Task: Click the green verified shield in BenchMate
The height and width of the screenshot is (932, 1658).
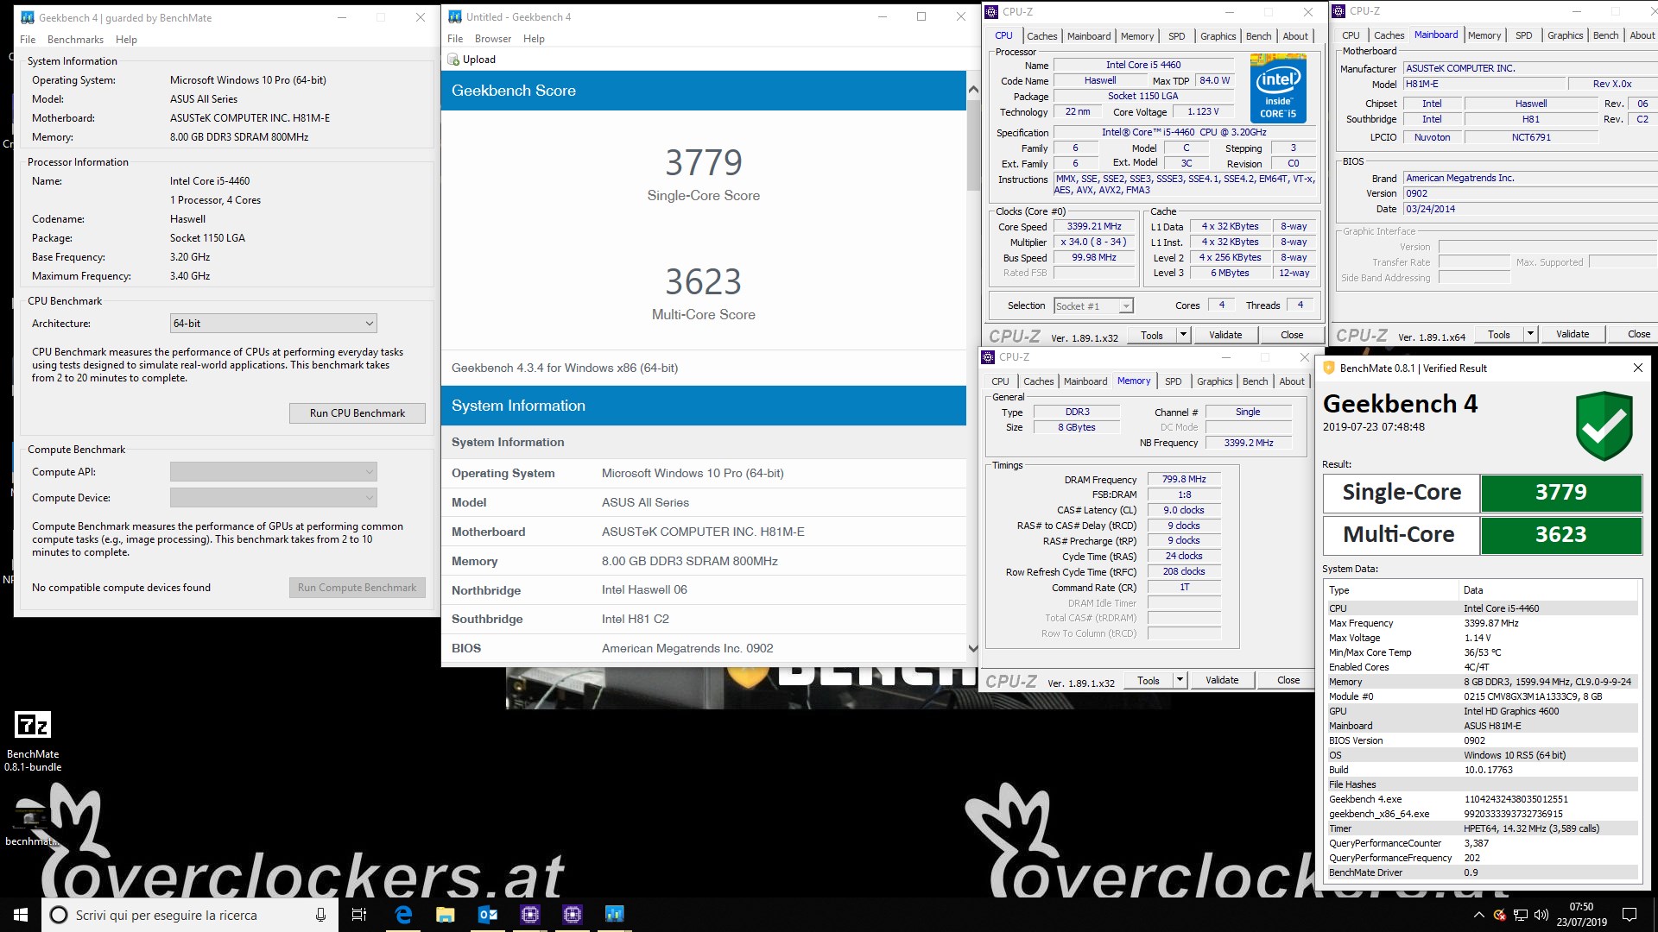Action: click(x=1604, y=425)
